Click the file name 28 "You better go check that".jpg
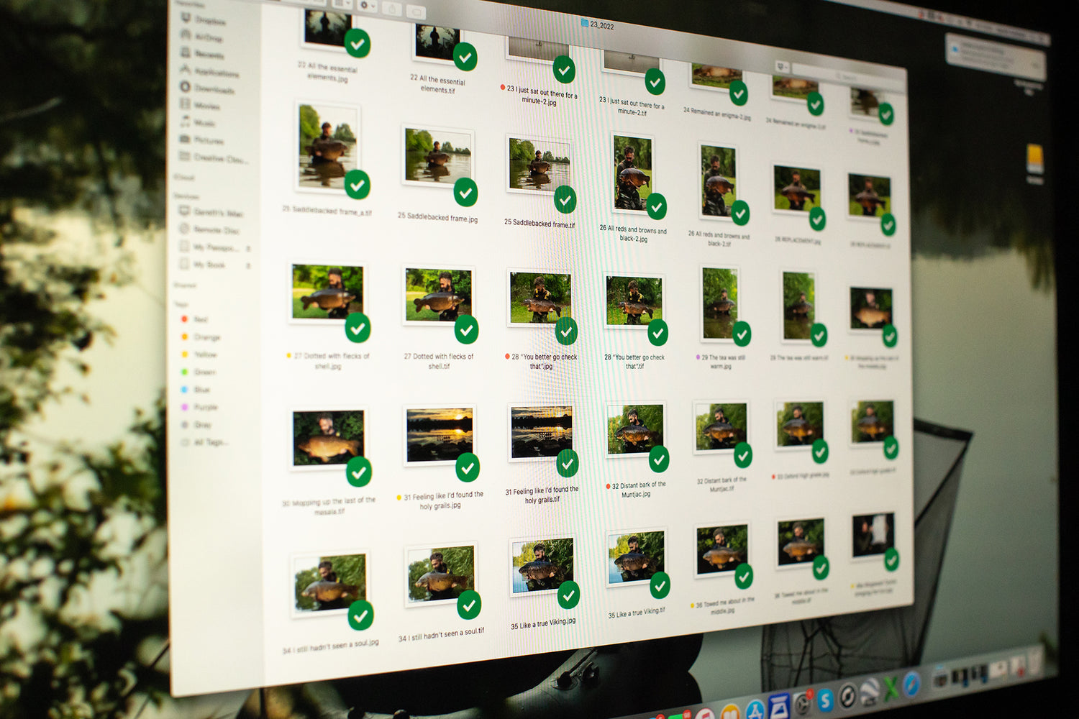This screenshot has width=1079, height=719. (x=544, y=362)
